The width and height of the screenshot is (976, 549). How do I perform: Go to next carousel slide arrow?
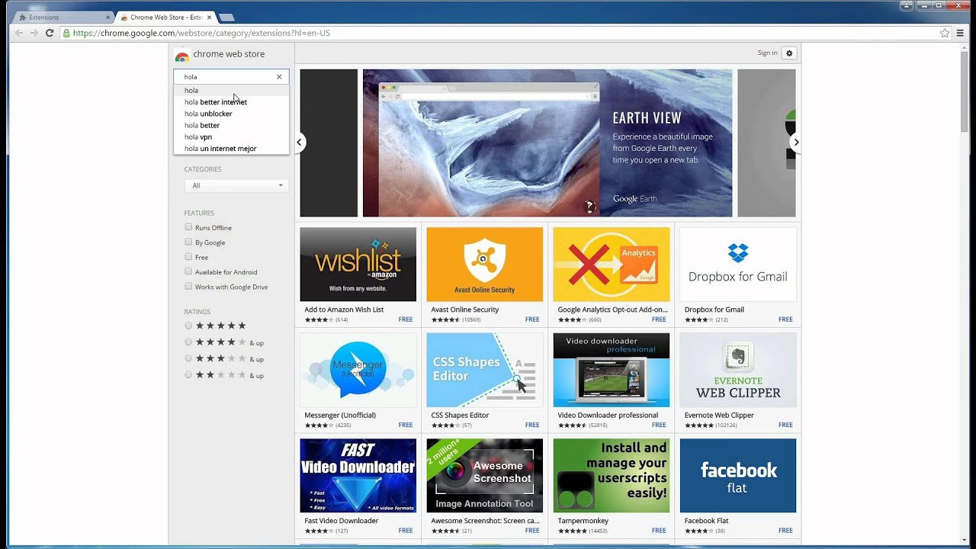(796, 142)
